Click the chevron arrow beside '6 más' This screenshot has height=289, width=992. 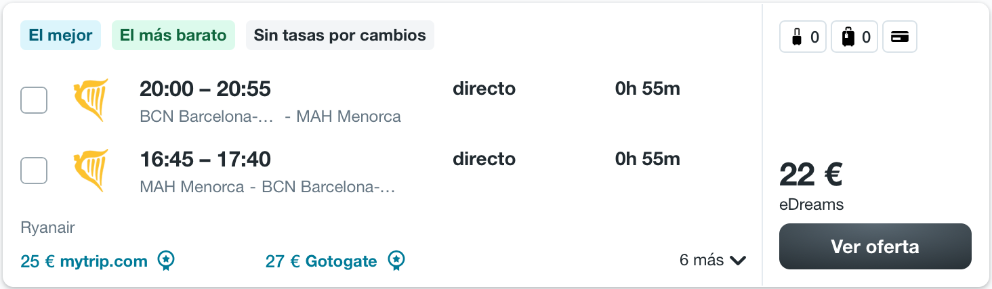(739, 261)
